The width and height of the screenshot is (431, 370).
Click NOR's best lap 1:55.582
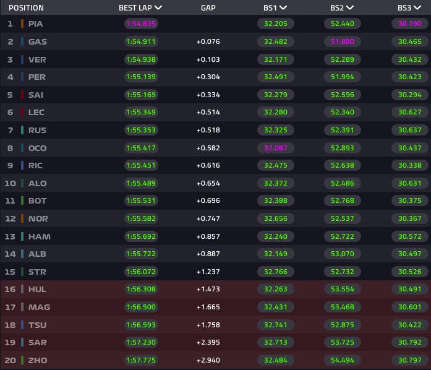141,218
